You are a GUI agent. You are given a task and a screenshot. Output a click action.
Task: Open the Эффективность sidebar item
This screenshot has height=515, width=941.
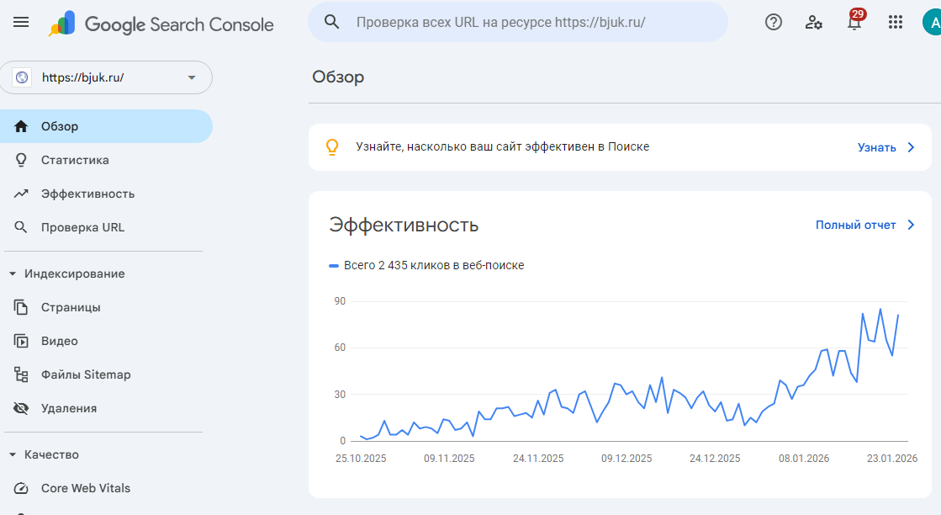[87, 194]
